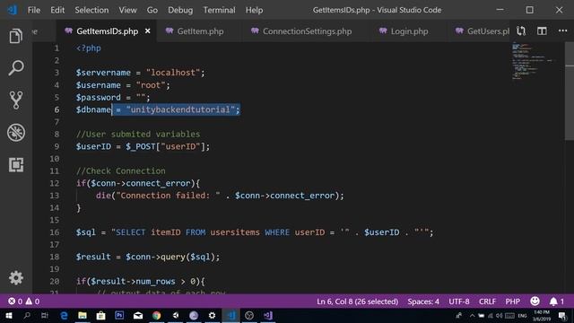Open the Search view in the activity bar
Image resolution: width=574 pixels, height=323 pixels.
(x=16, y=68)
